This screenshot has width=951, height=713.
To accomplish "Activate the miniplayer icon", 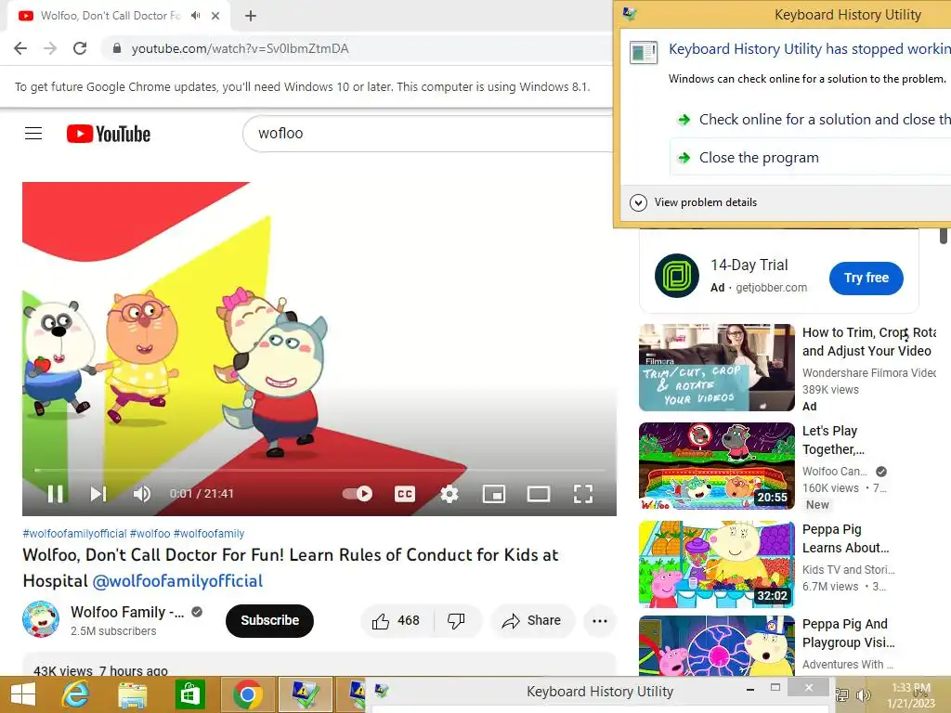I will click(x=494, y=494).
